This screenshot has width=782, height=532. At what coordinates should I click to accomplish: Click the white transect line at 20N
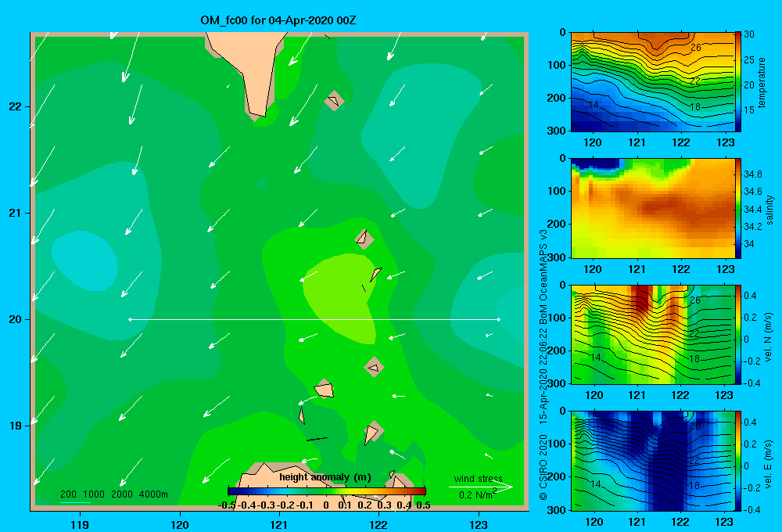coord(314,319)
